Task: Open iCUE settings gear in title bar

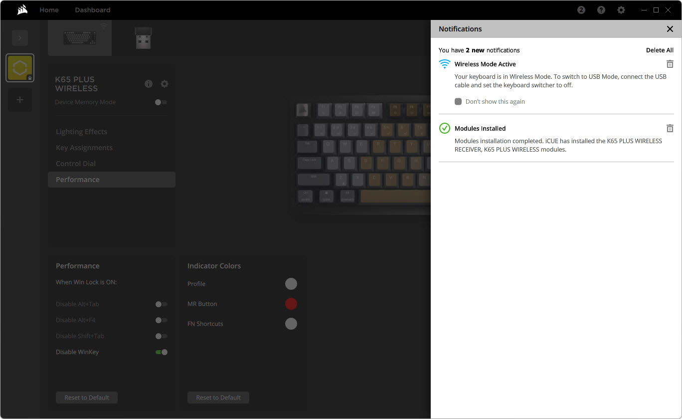Action: tap(621, 10)
